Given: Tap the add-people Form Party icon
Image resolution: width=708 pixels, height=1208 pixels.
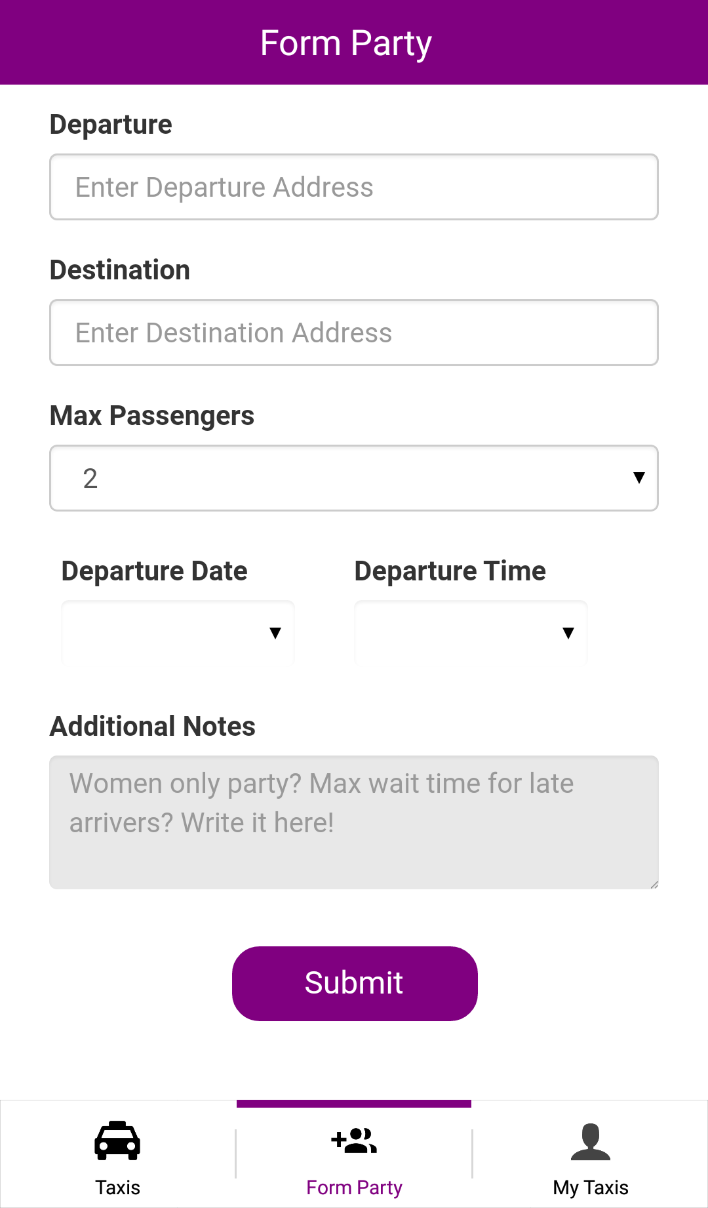Looking at the screenshot, I should [354, 1140].
